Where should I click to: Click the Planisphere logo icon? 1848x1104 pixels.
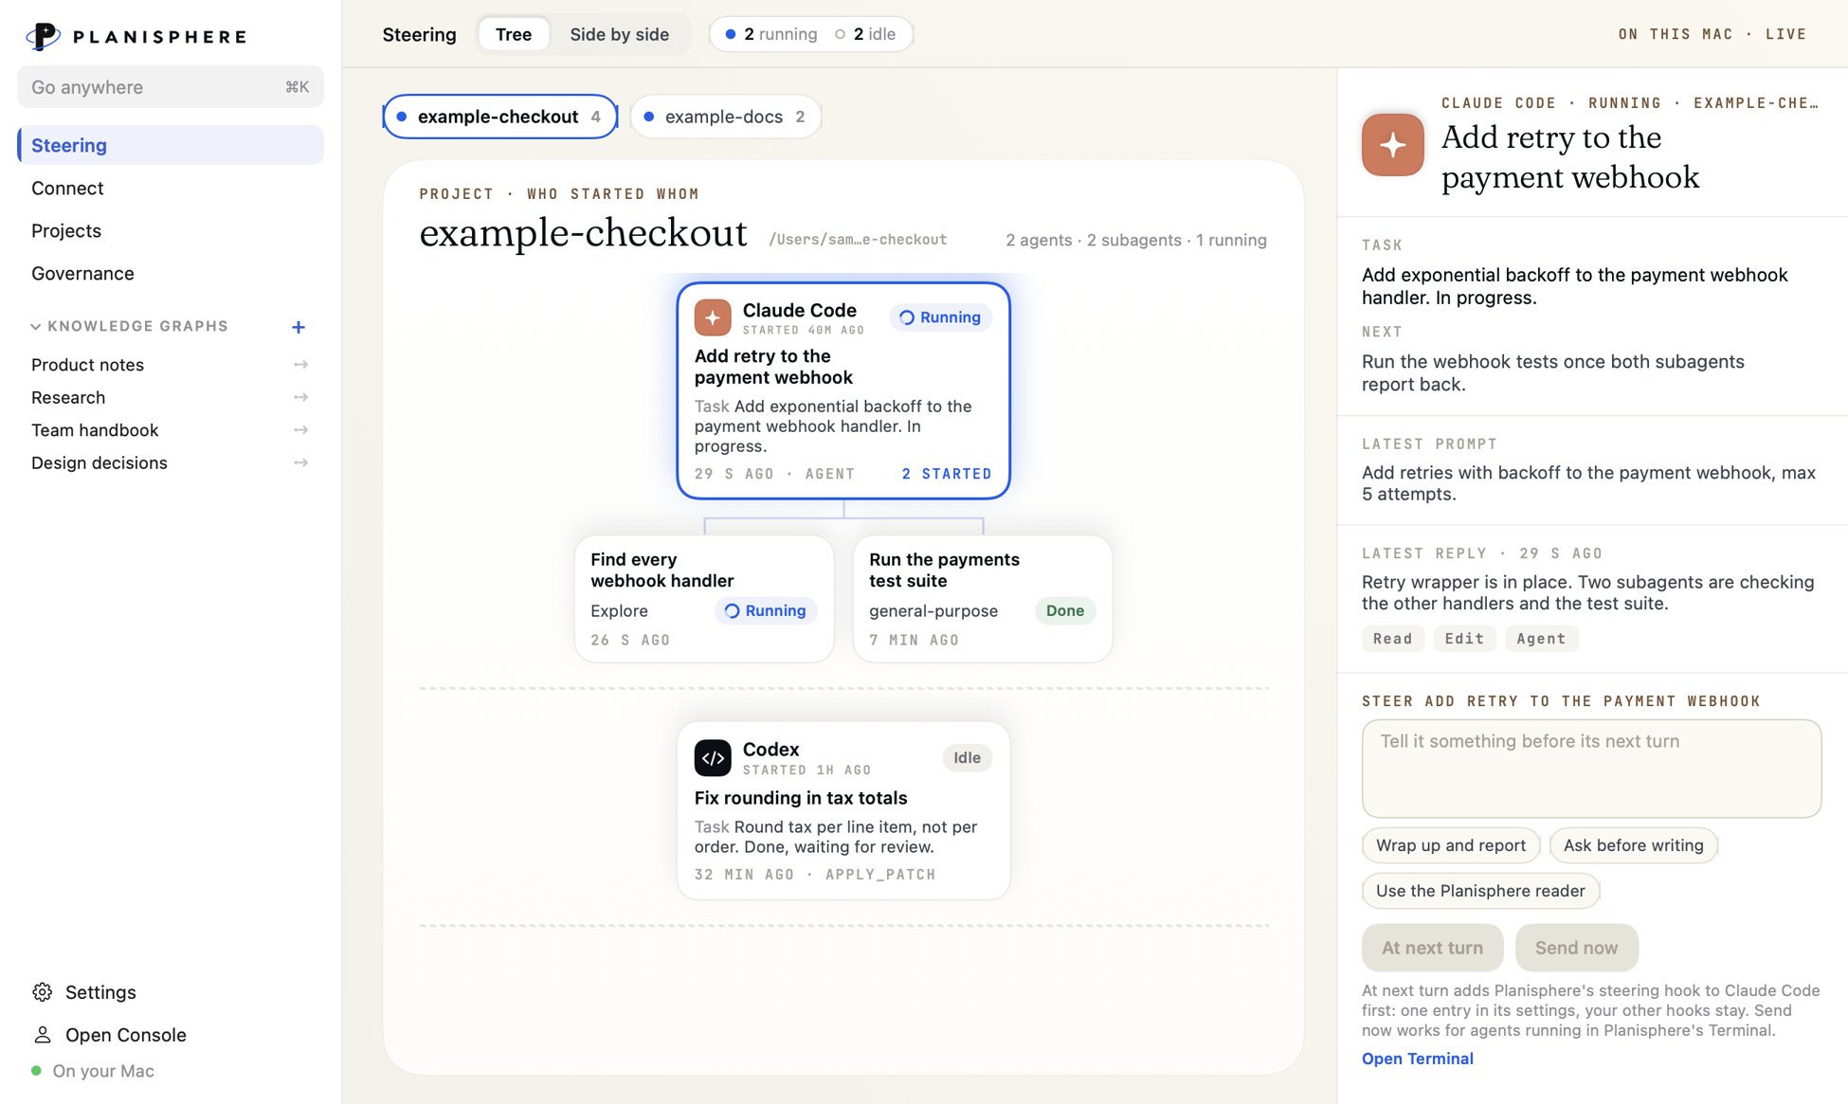(43, 36)
